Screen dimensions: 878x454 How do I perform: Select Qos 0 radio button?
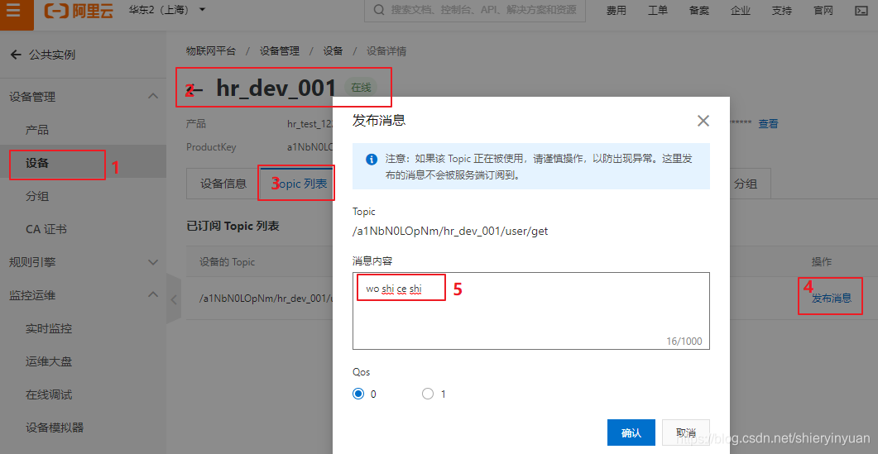pos(358,394)
